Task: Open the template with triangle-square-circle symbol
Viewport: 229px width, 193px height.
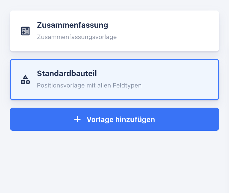Action: [x=25, y=79]
